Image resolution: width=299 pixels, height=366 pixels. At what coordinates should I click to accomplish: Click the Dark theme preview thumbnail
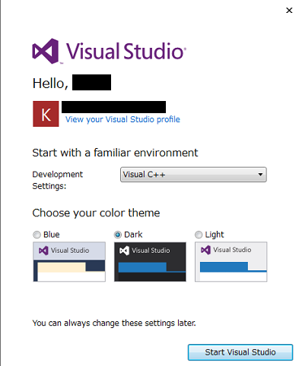(150, 262)
